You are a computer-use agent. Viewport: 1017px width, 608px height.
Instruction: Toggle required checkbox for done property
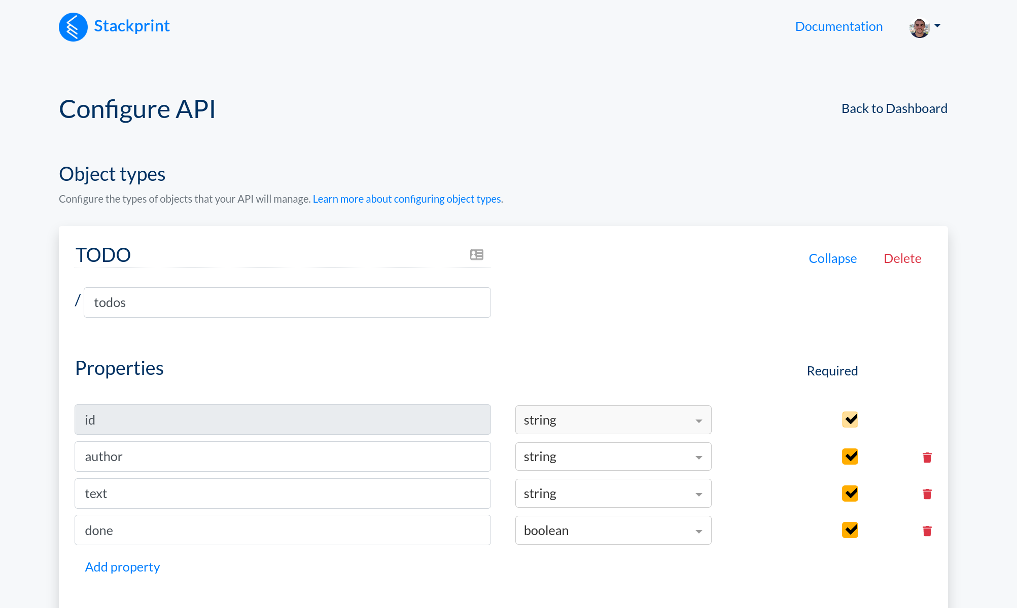850,530
